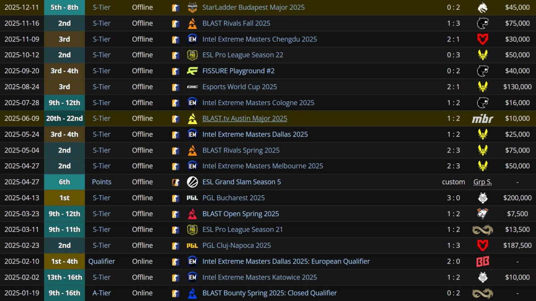Click the StarLadder Major tournament icon
The image size is (536, 301).
pyautogui.click(x=192, y=8)
